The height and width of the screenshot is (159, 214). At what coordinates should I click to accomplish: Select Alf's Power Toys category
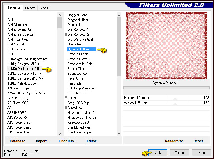pyautogui.click(x=19, y=132)
